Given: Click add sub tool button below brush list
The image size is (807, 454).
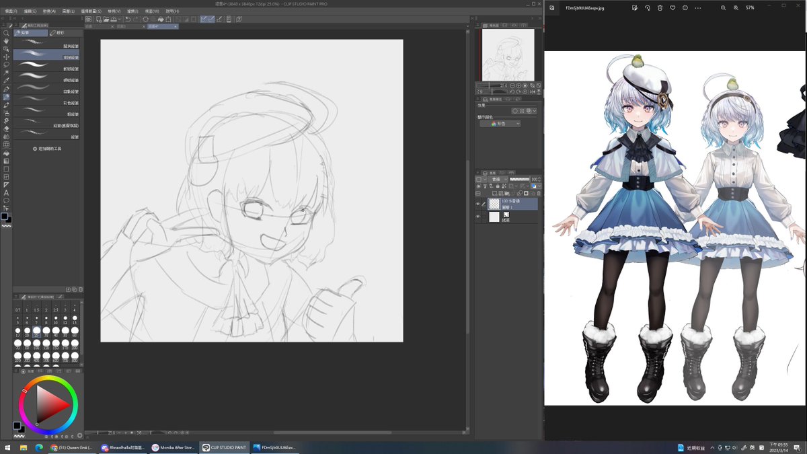Looking at the screenshot, I should (47, 148).
